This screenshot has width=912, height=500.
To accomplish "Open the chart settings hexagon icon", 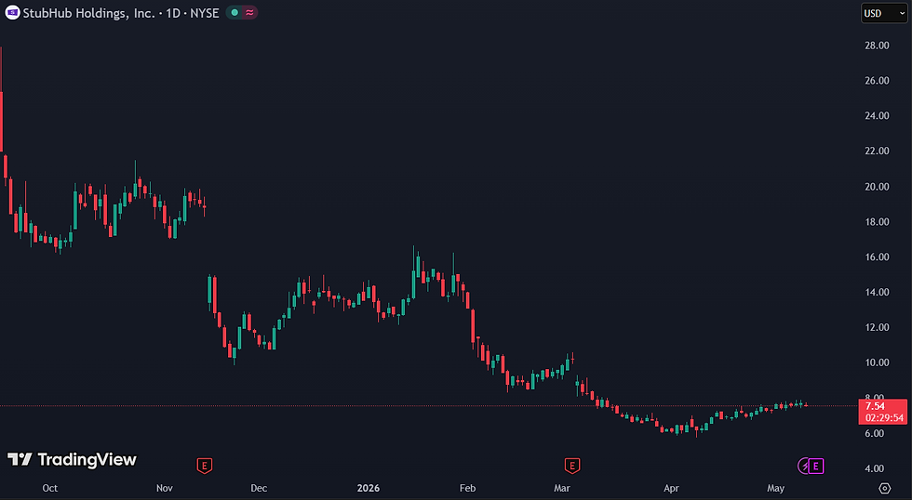I will pos(885,488).
